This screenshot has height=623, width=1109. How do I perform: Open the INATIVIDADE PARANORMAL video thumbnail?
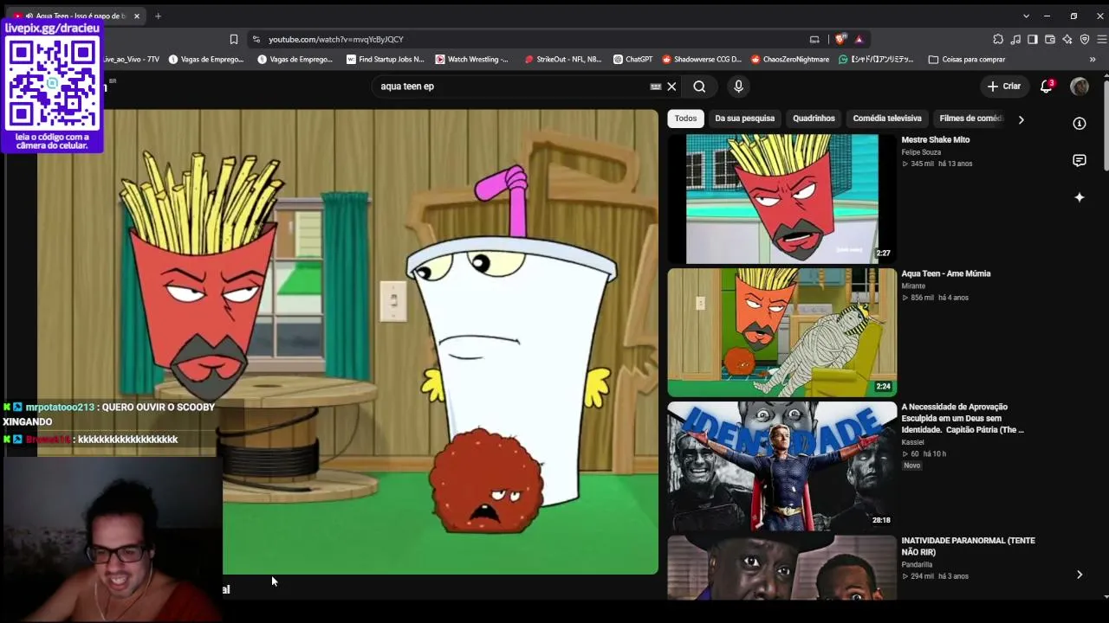782,568
